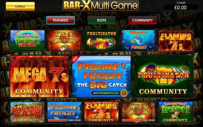This screenshot has width=203, height=127.
Task: Open Eye of Horus Community Free Spins
Action: coord(138,112)
